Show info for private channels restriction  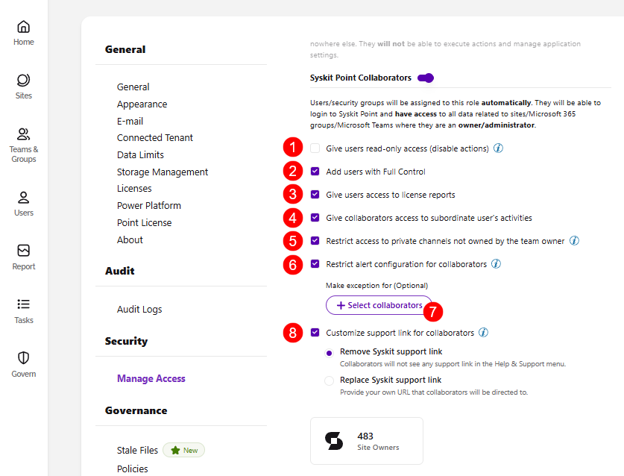574,240
